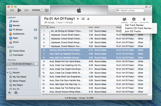161x106 pixels.
Task: Select track 1 Air, Jet Strong Air Stream
Action: pos(95,31)
